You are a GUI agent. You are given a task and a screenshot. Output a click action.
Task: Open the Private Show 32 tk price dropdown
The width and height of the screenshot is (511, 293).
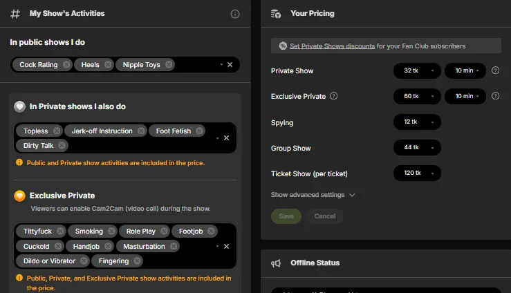pos(417,70)
